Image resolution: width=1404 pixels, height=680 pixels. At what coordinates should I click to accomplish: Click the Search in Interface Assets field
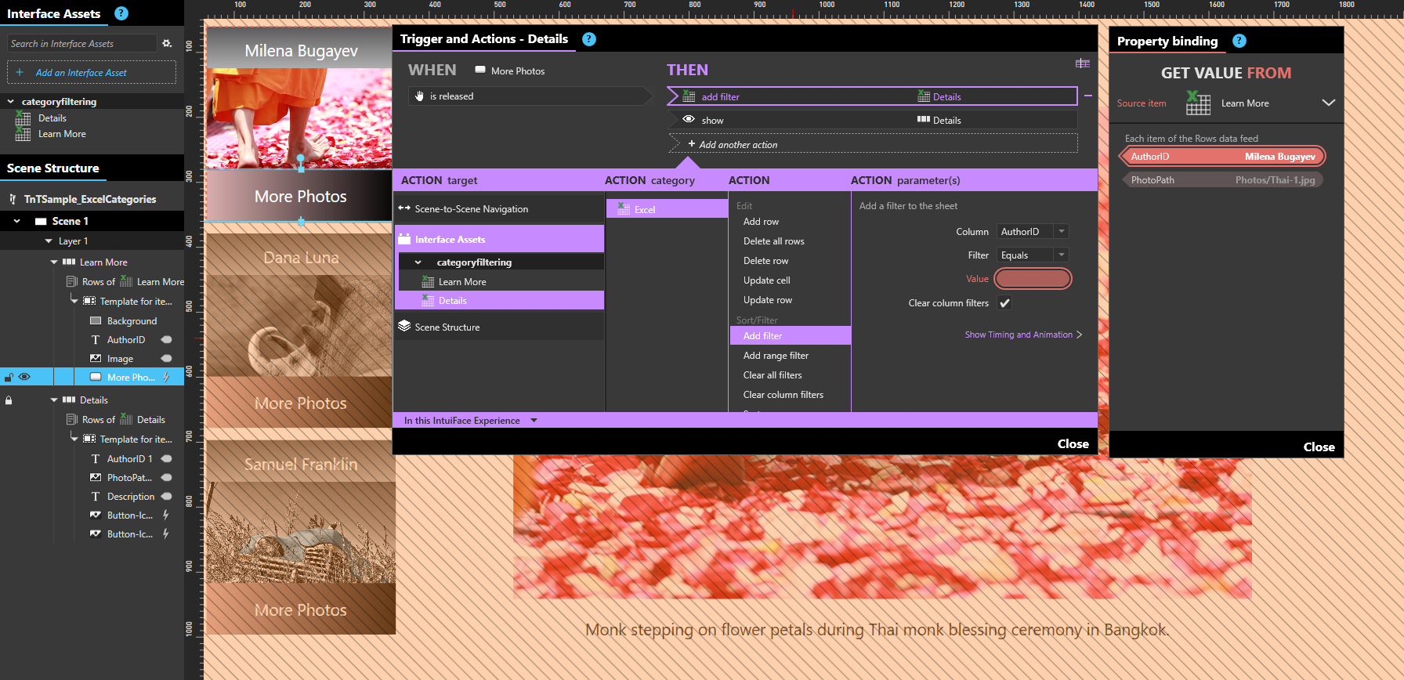[81, 44]
